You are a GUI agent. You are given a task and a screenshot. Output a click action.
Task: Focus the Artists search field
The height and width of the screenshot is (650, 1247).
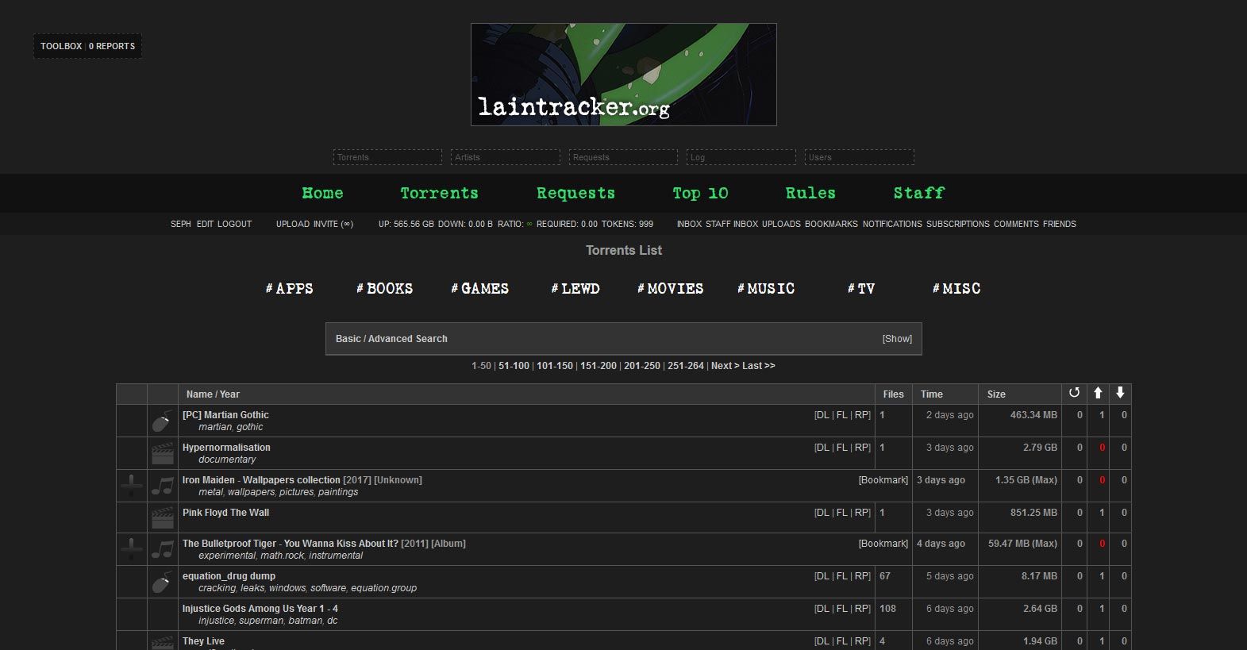coord(505,157)
